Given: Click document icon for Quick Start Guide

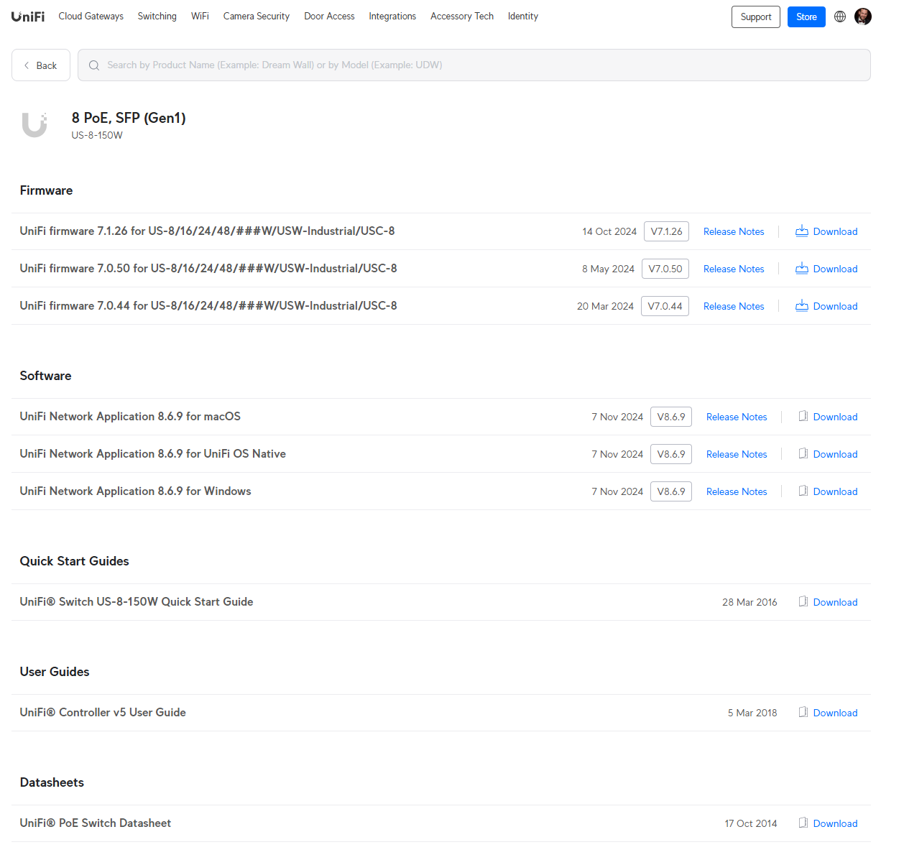Looking at the screenshot, I should (803, 602).
